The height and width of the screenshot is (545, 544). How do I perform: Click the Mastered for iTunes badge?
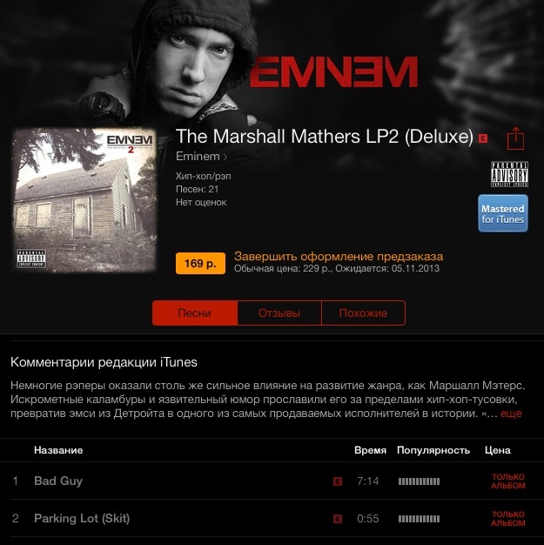pos(502,213)
